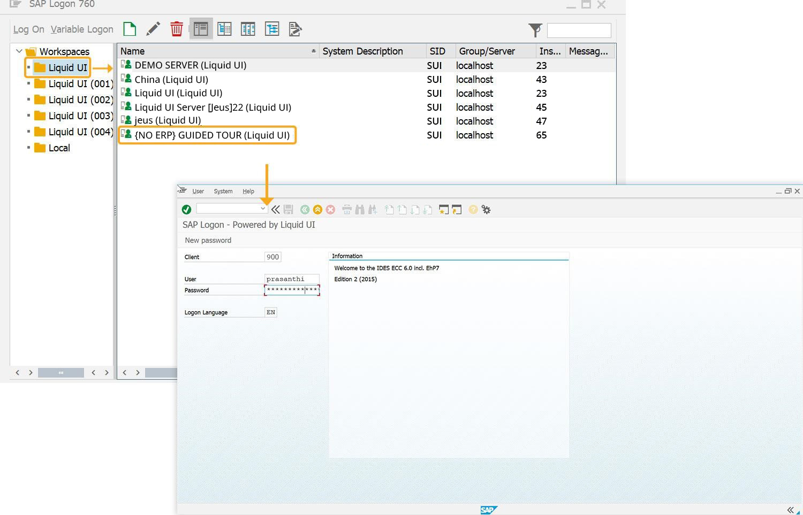Click the Password input field
The height and width of the screenshot is (515, 803).
[292, 290]
